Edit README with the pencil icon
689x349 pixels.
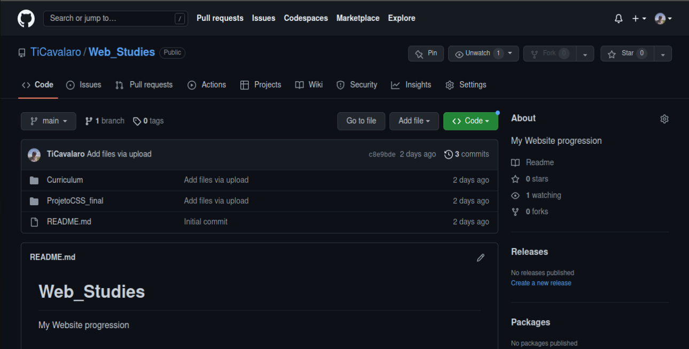pyautogui.click(x=481, y=258)
